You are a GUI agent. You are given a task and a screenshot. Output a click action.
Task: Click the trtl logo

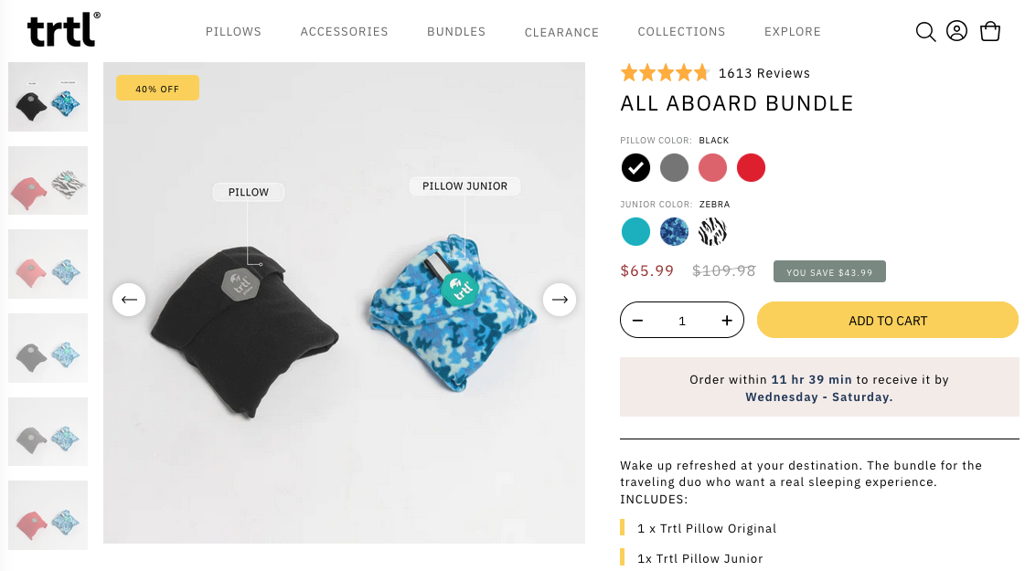tap(63, 30)
